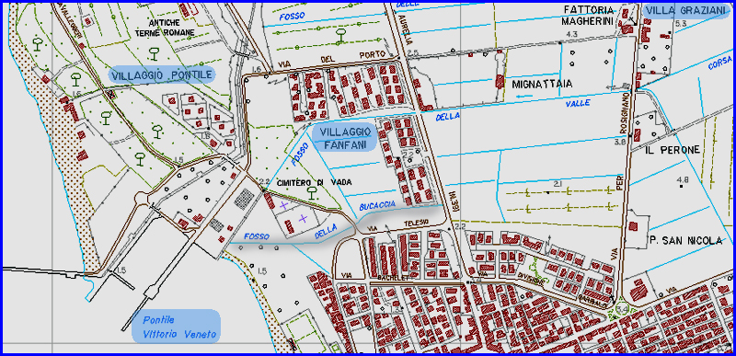This screenshot has width=736, height=356.
Task: Select the Villaggio Fanfani blue label
Action: point(344,138)
